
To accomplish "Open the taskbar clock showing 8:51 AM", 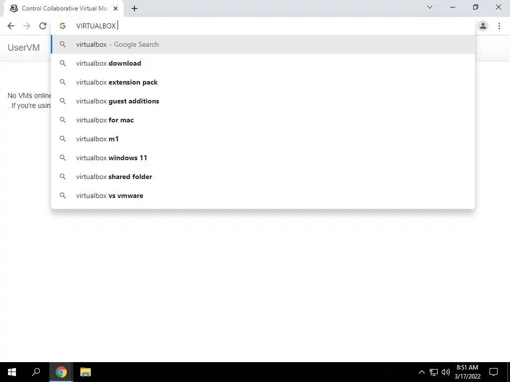I will coord(467,372).
